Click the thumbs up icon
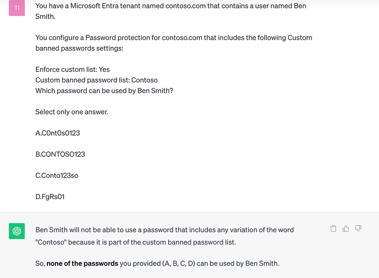The width and height of the screenshot is (379, 278). coord(346,229)
